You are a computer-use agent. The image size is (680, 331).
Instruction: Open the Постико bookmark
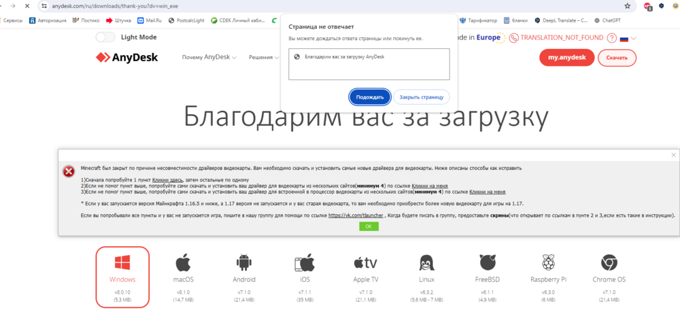pyautogui.click(x=86, y=20)
